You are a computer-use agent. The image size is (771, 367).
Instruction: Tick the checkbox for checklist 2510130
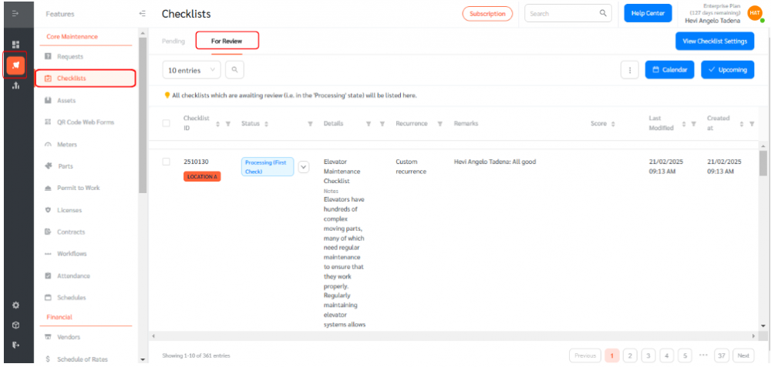coord(167,162)
